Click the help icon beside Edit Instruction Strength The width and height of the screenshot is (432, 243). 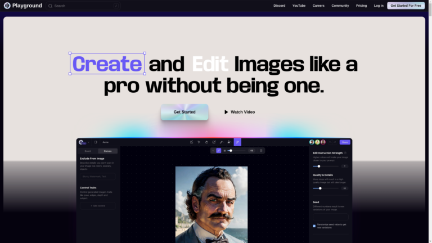click(345, 153)
